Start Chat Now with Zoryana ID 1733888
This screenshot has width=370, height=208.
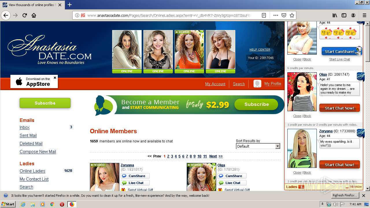point(339,165)
